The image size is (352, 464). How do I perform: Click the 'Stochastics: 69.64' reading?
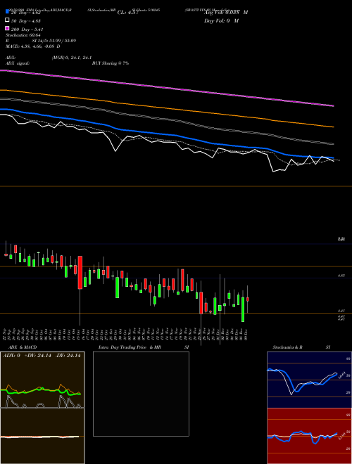coord(23,35)
